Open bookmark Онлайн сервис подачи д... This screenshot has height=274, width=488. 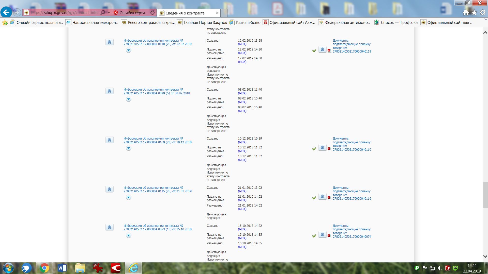pos(36,23)
